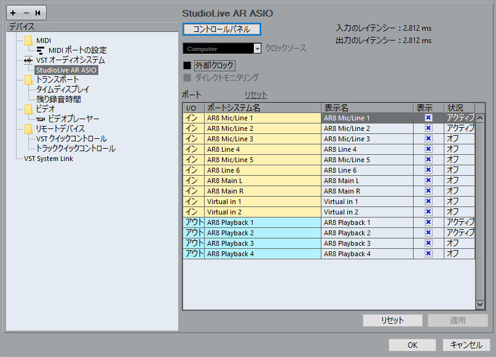Viewport: 496px width, 357px height.
Task: Click the VST オーディオシステム waveform icon
Action: pos(28,60)
